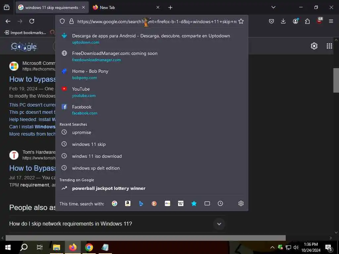Select Facebook suggestion

152,110
